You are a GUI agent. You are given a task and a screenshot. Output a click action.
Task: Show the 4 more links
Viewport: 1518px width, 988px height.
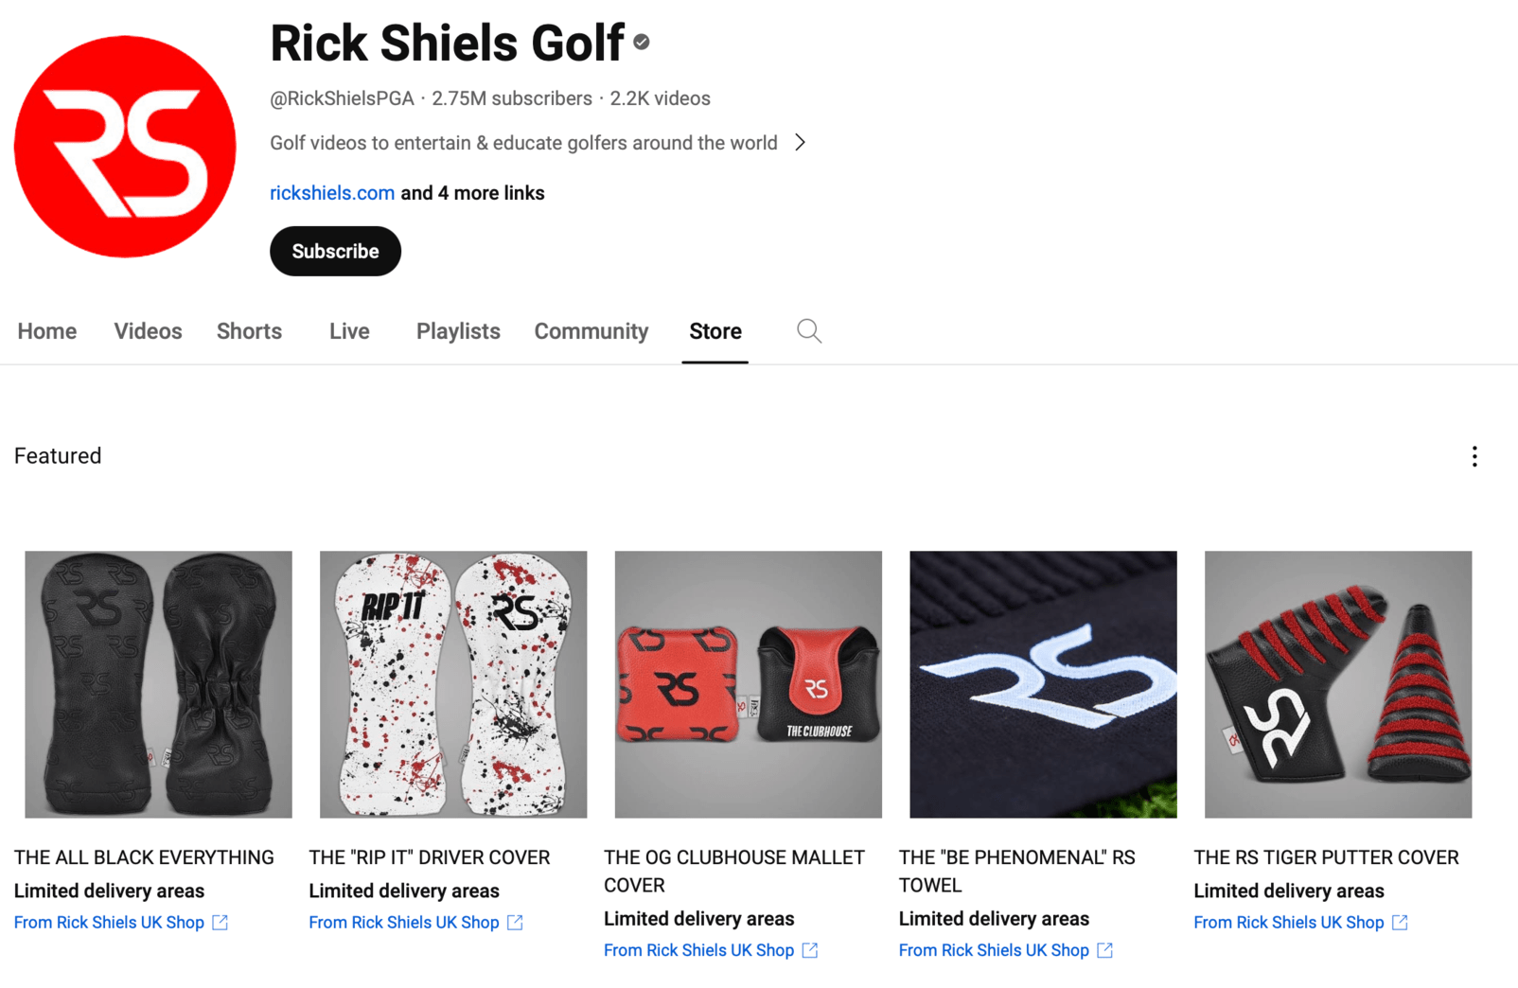pos(471,192)
